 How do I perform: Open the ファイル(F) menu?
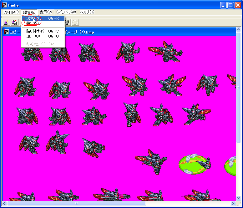(x=11, y=12)
